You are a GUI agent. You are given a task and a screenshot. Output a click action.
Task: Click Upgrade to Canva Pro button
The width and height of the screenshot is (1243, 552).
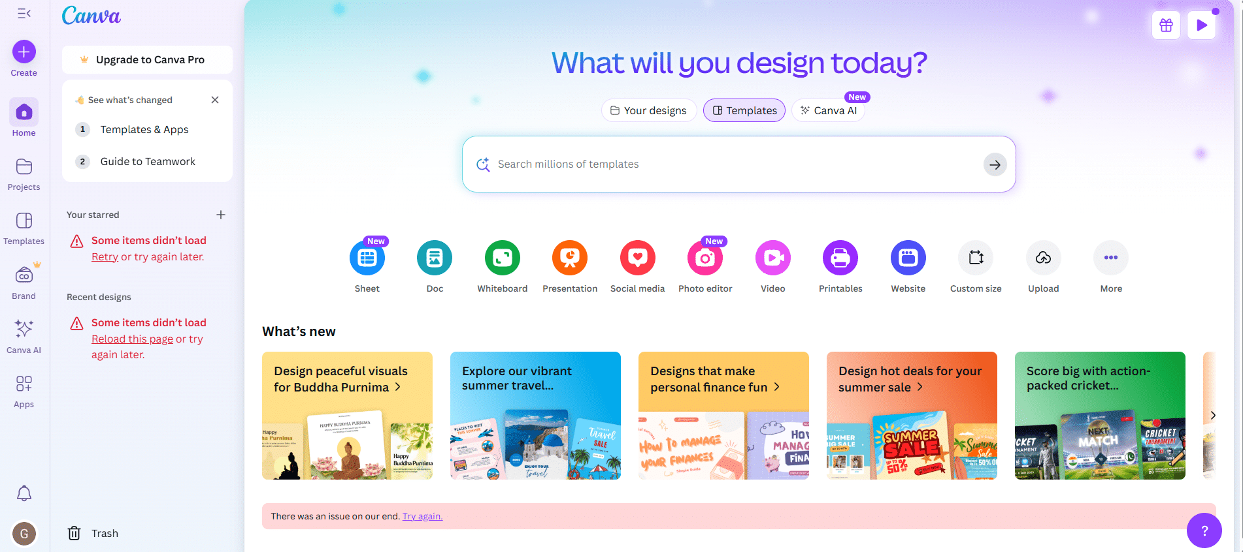147,59
